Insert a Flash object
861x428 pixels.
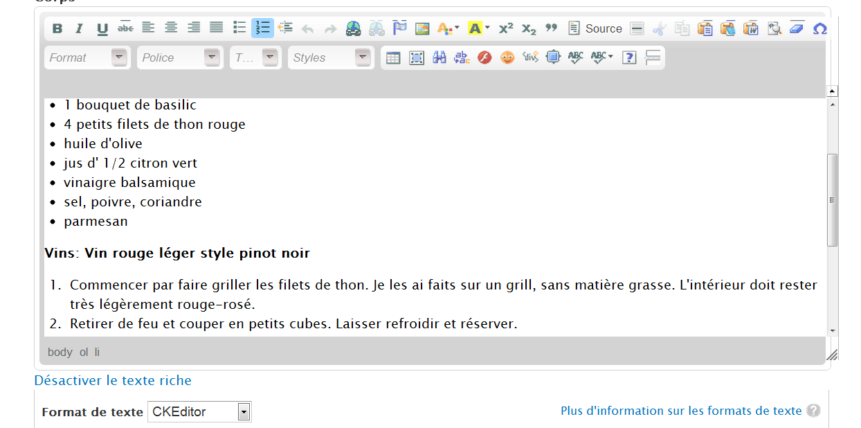(x=484, y=57)
